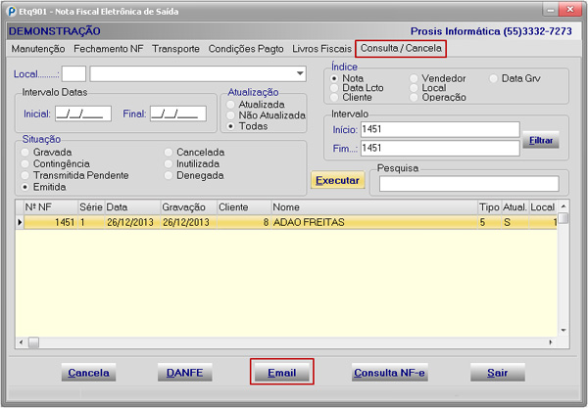Click the Prosis app icon in title bar
Image resolution: width=588 pixels, height=408 pixels.
12,11
